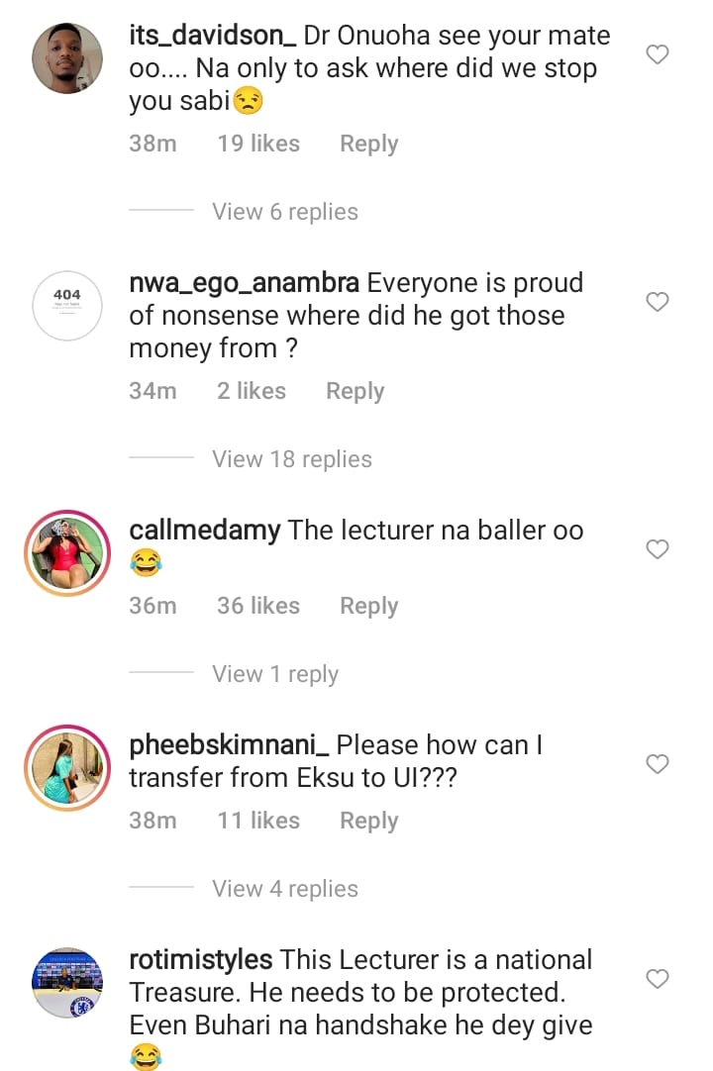This screenshot has width=713, height=1071.
Task: Expand View 18 replies
Action: (292, 459)
